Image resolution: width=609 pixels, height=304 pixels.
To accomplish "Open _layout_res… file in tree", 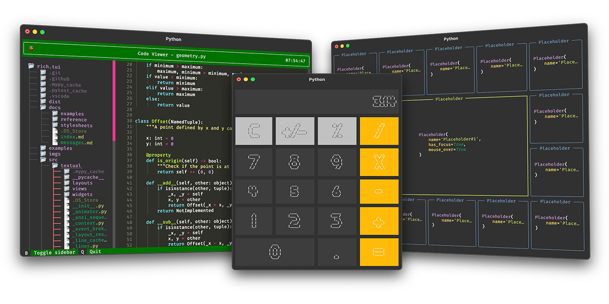I will click(89, 235).
